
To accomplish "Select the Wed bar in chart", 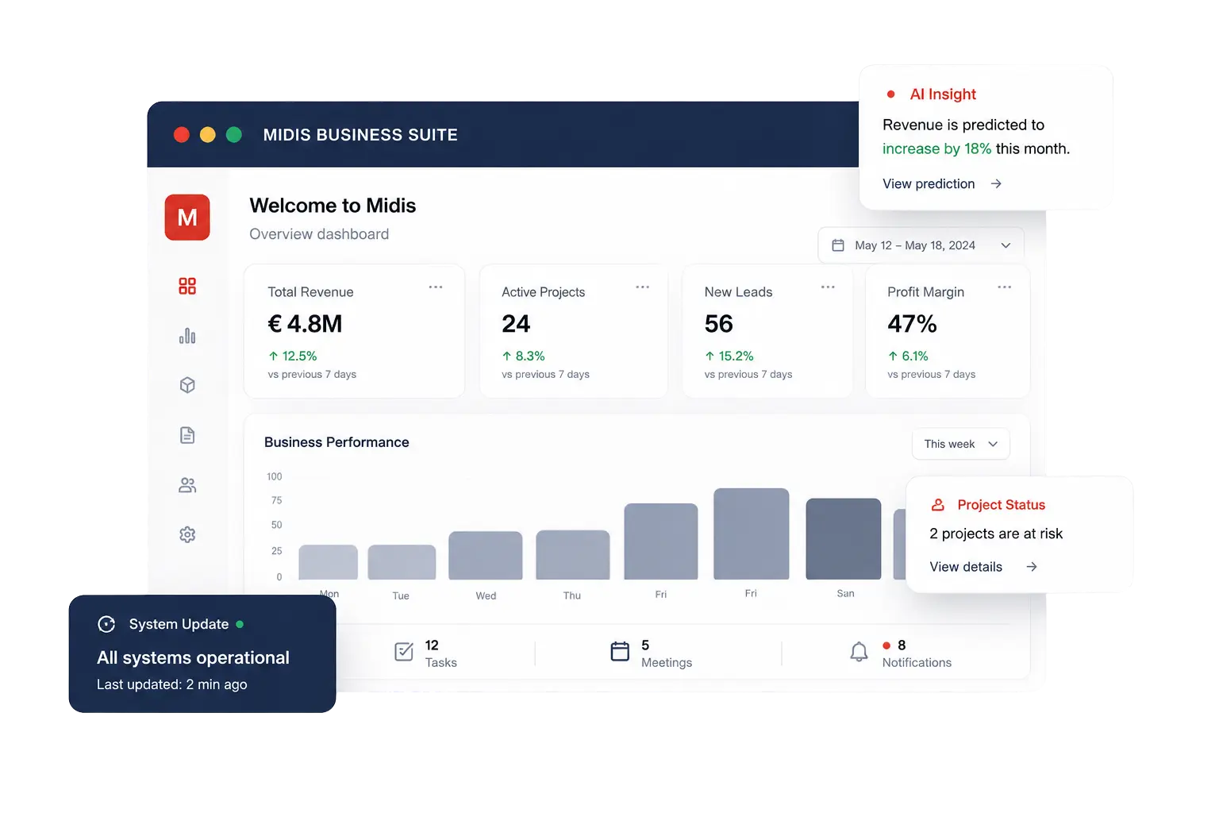I will pos(486,556).
